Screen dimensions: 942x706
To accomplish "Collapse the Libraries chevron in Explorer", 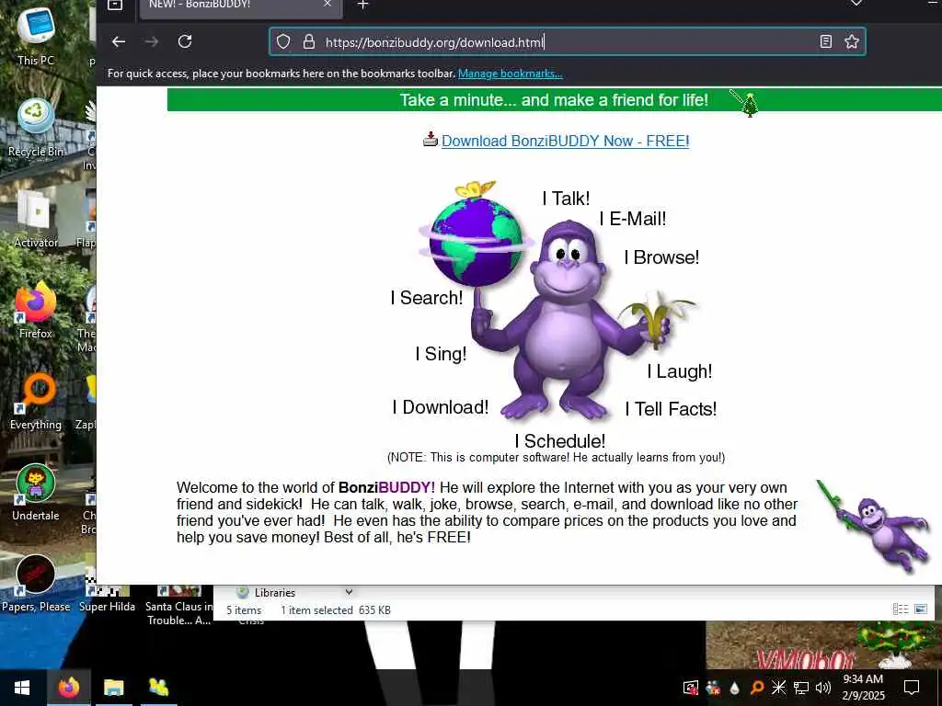I will point(349,593).
